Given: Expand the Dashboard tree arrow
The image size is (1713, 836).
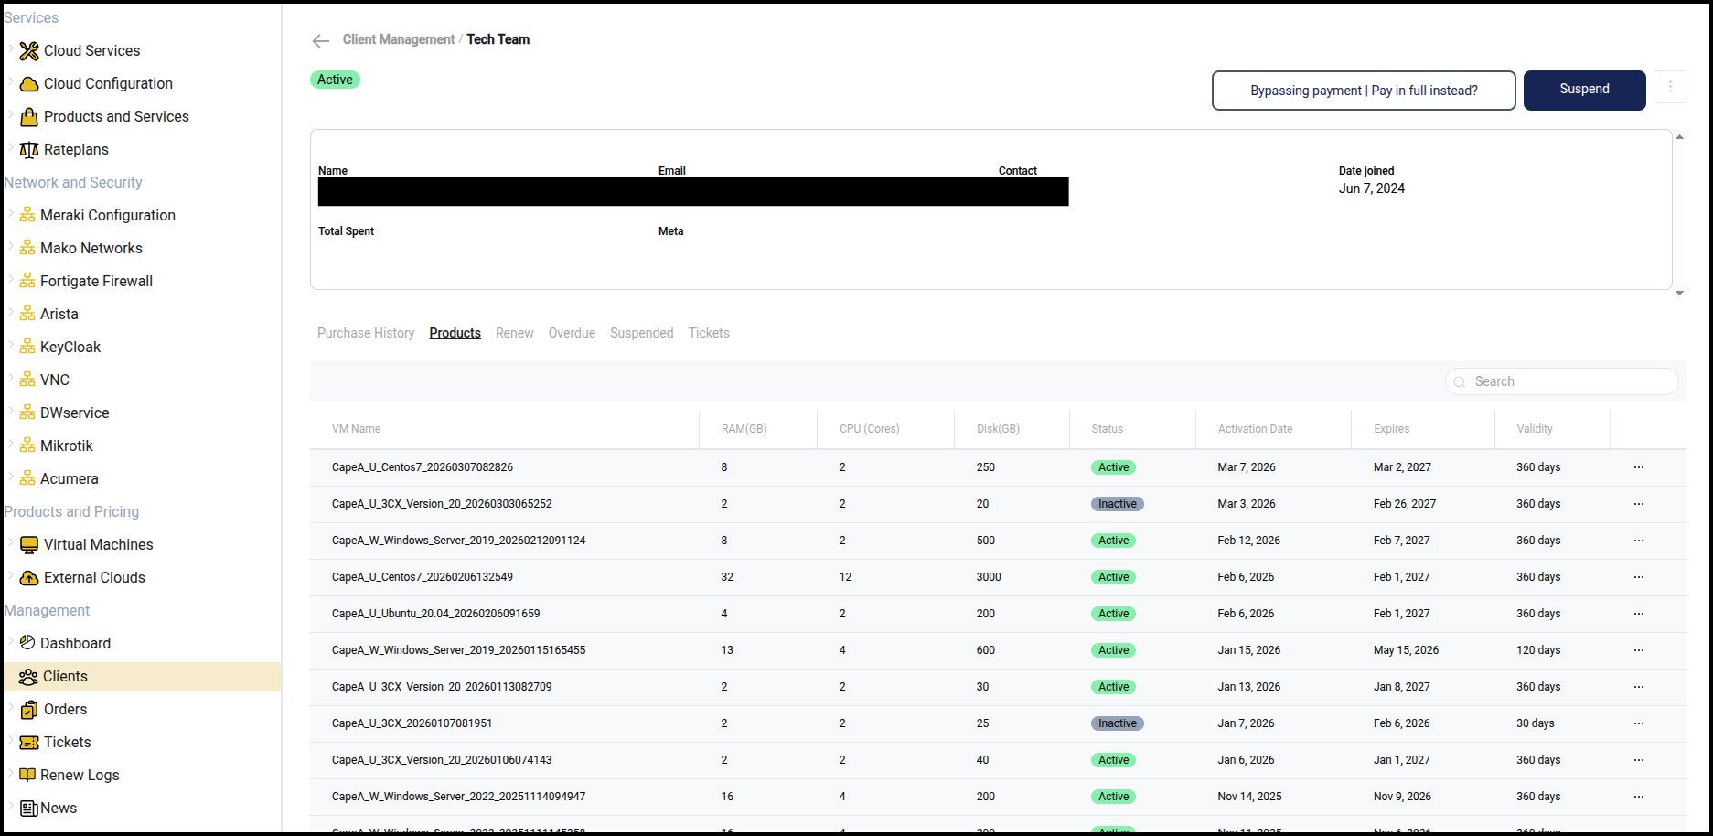Looking at the screenshot, I should tap(11, 642).
